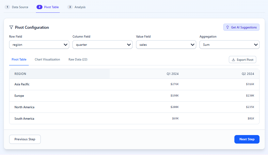This screenshot has height=155, width=268.
Task: Click the lightbulb icon in AI Suggestions
Action: (228, 27)
